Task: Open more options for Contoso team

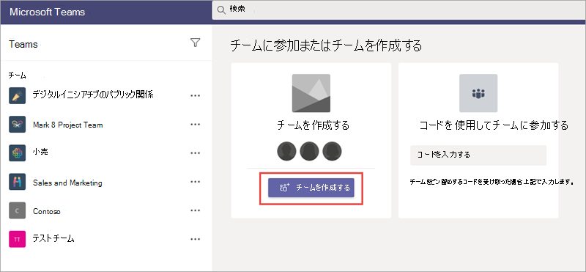Action: click(x=196, y=210)
